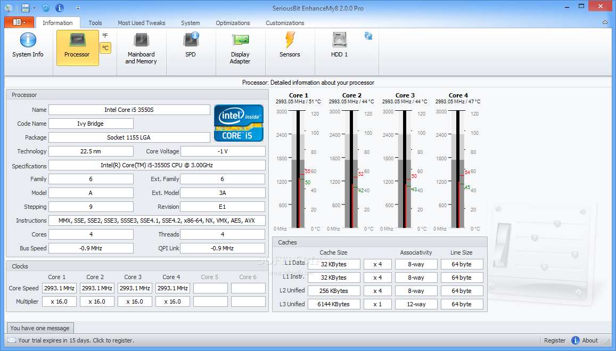Click the Stepping field value 9
The width and height of the screenshot is (616, 351).
pos(91,207)
